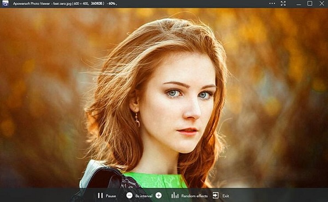The image size is (328, 202).
Task: Click the window title file name text
Action: click(x=62, y=4)
